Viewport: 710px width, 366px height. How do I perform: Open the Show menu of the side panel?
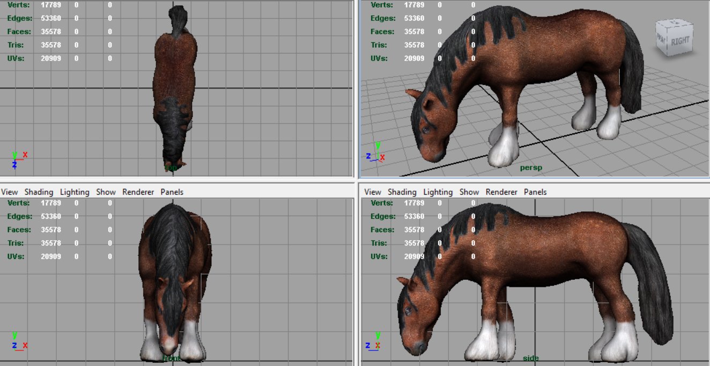[469, 192]
